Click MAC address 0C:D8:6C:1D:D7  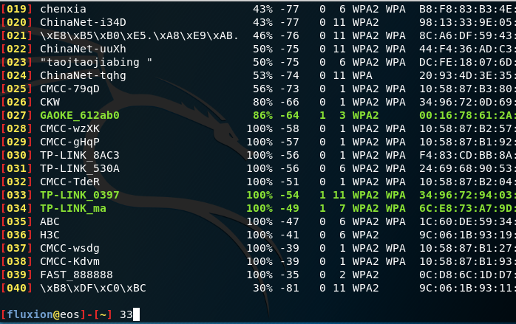click(x=467, y=275)
